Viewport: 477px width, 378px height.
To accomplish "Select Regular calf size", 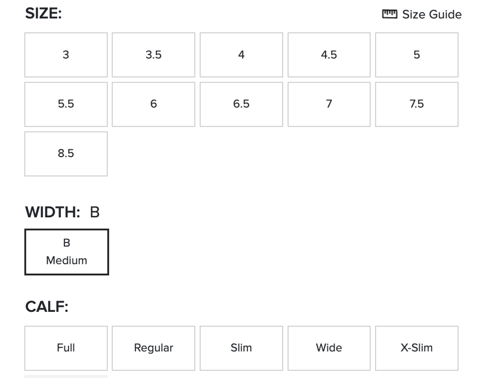I will 153,348.
